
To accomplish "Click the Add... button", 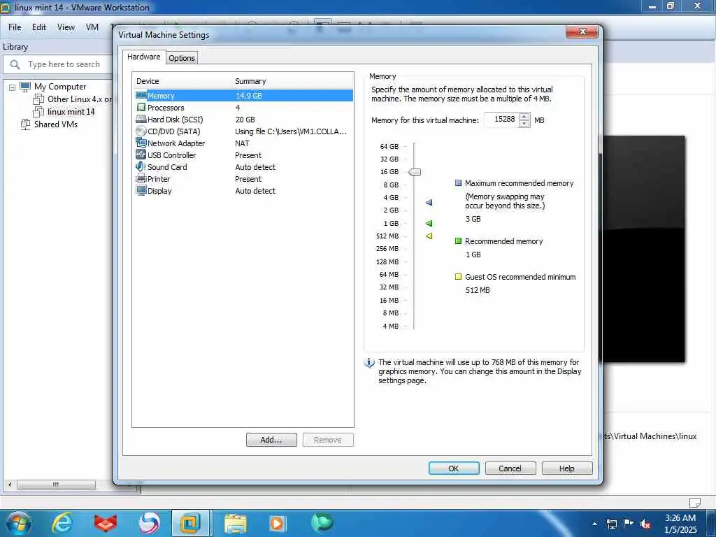I will (271, 440).
